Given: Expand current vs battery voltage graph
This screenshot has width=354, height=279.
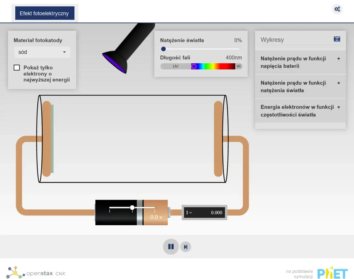Looking at the screenshot, I should coord(339,59).
